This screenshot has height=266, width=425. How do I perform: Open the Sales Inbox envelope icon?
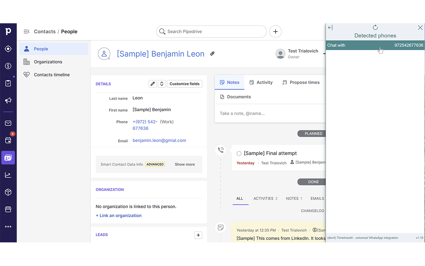tap(8, 123)
